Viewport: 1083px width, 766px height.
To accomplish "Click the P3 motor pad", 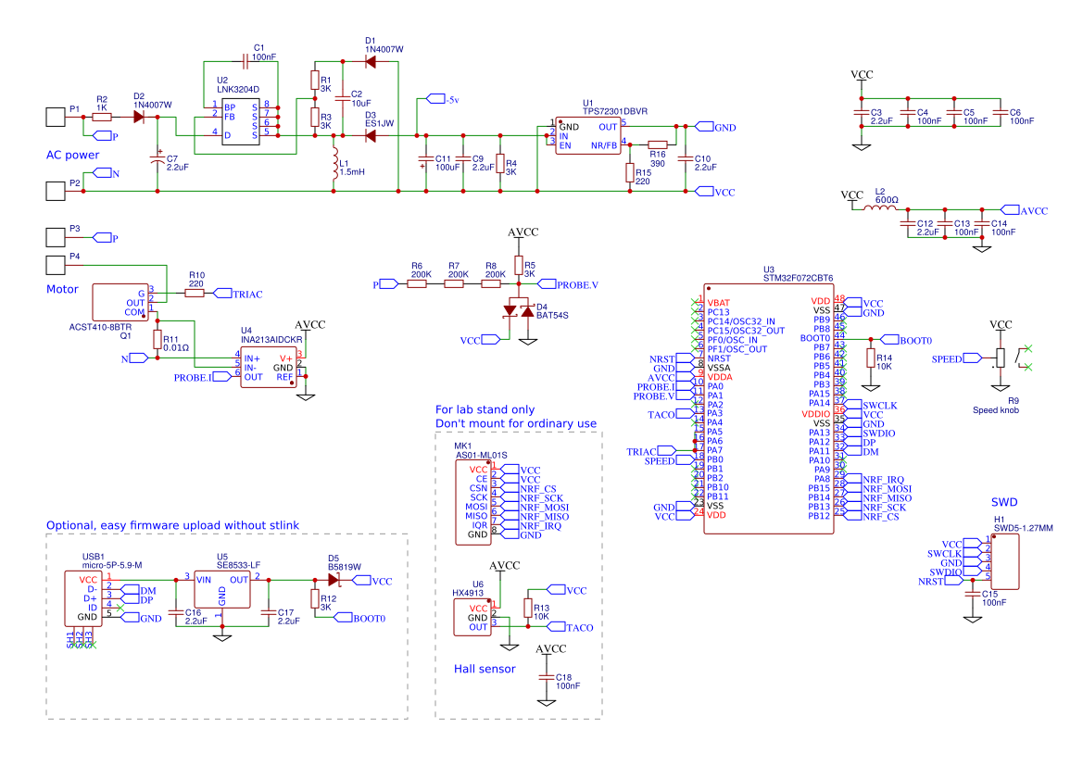I will 56,238.
